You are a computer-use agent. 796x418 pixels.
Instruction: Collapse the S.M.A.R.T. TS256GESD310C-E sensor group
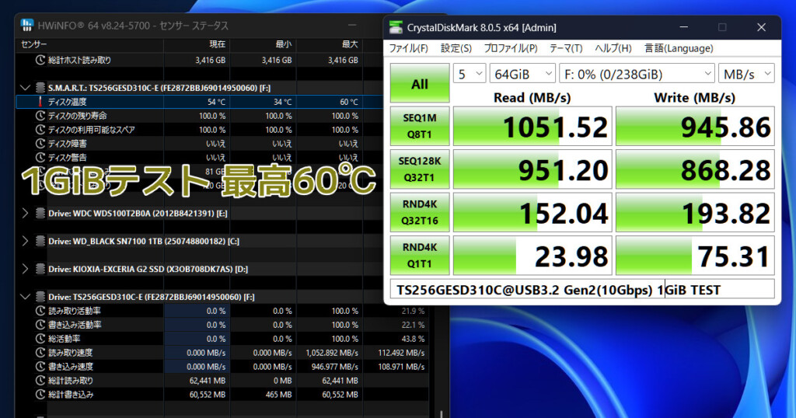pyautogui.click(x=25, y=88)
